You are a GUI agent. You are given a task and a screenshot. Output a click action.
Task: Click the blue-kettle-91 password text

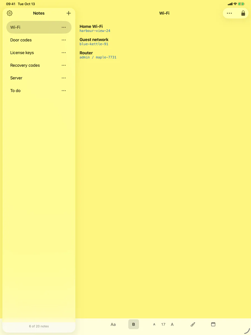click(94, 44)
